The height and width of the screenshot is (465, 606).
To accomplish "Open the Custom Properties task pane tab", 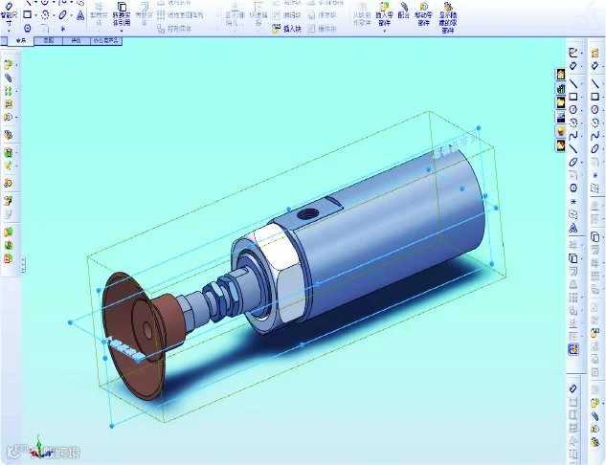I will pos(561,145).
